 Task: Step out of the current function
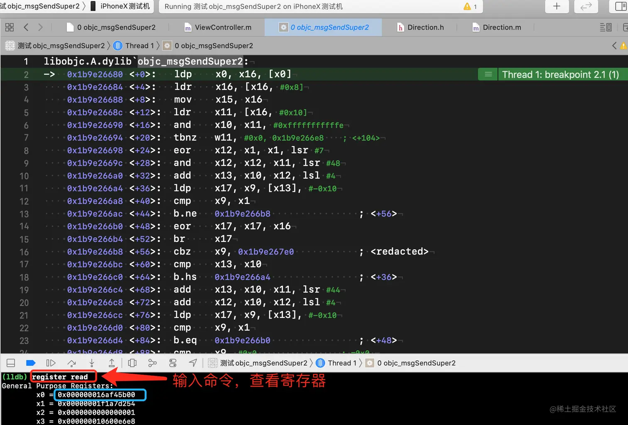pos(112,363)
